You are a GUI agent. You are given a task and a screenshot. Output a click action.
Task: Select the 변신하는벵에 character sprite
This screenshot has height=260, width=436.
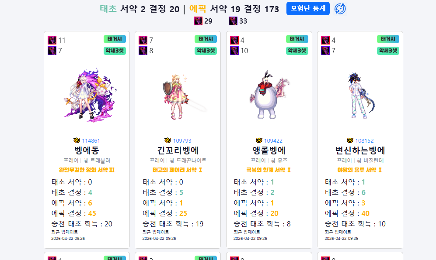[x=361, y=95]
